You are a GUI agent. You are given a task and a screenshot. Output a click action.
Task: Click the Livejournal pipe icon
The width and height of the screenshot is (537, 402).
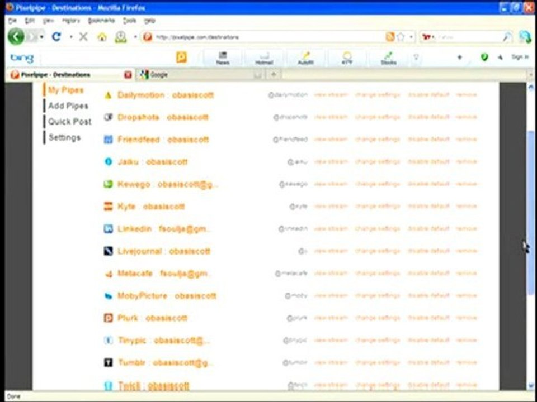[108, 251]
